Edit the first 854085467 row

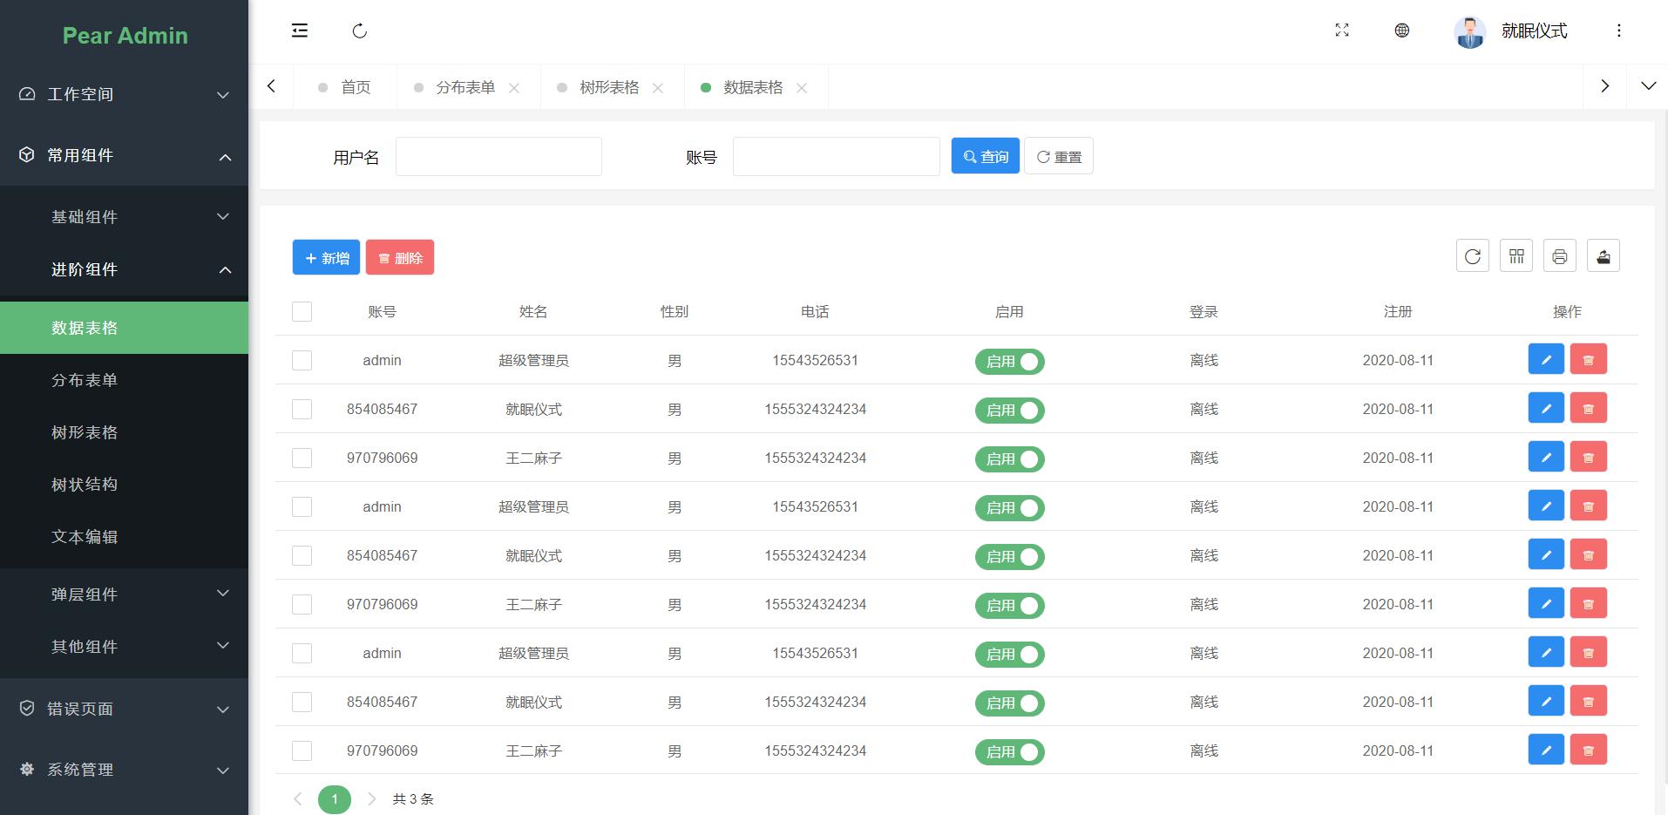(x=1546, y=408)
